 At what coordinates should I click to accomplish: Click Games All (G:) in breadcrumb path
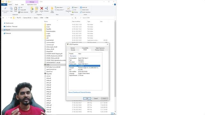pyautogui.click(x=27, y=18)
